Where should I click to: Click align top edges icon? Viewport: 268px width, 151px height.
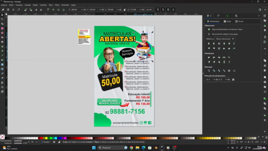[214, 49]
